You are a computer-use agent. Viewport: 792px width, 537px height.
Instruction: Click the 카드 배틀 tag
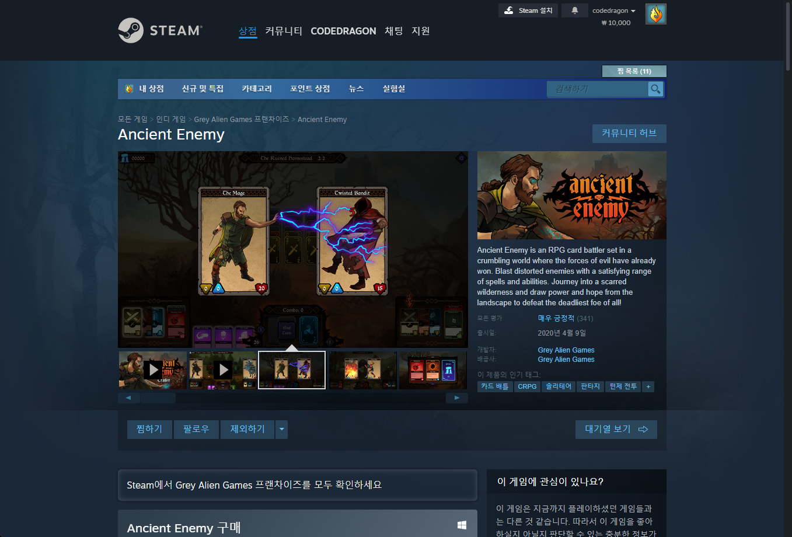tap(495, 386)
